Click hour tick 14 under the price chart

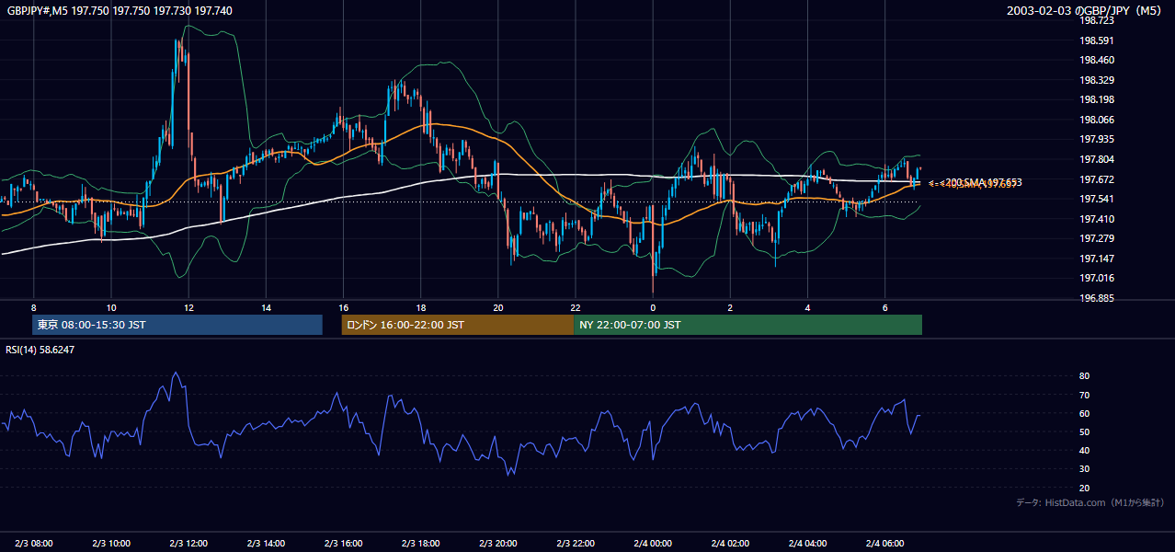click(x=266, y=307)
